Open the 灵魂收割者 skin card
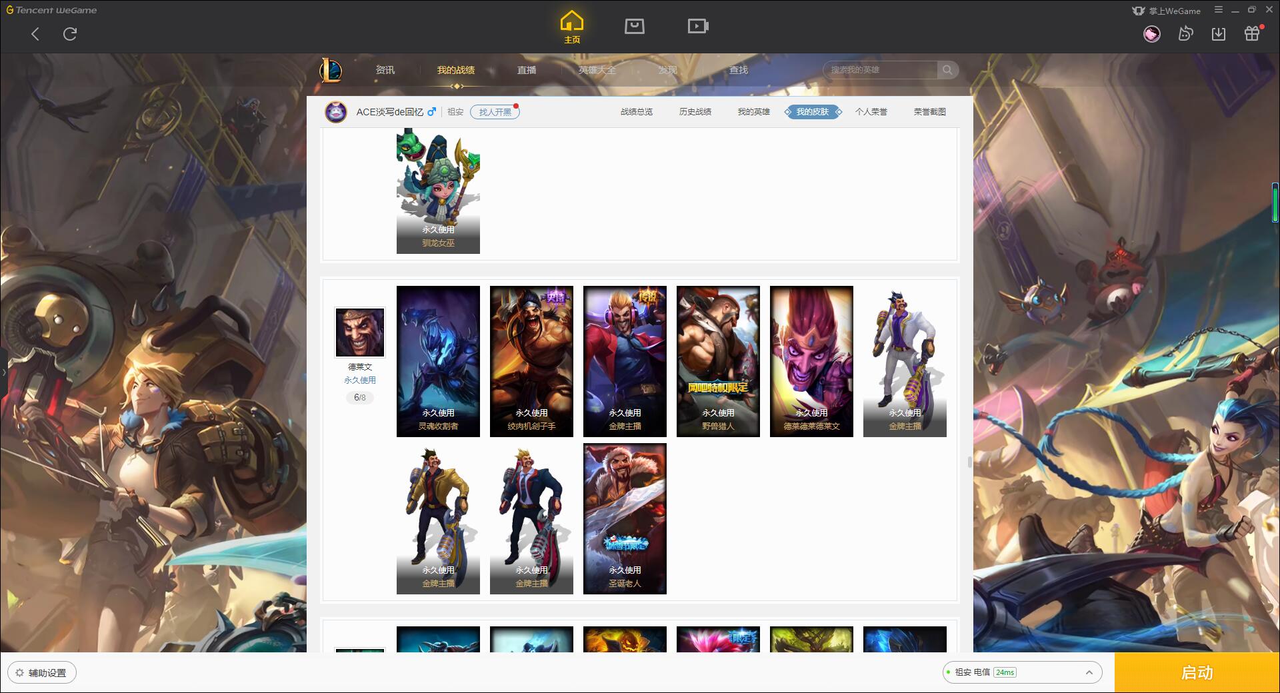Screen dimensions: 1280x693 click(438, 361)
